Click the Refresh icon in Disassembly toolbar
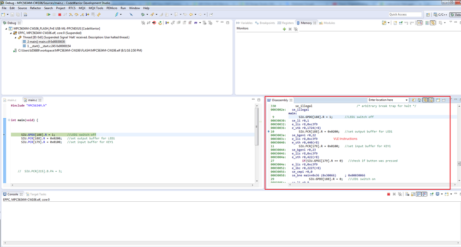Viewport: 461px width, 247px height. point(413,100)
